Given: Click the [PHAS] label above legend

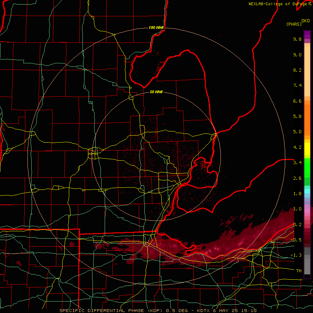Looking at the screenshot, I should coord(294,24).
